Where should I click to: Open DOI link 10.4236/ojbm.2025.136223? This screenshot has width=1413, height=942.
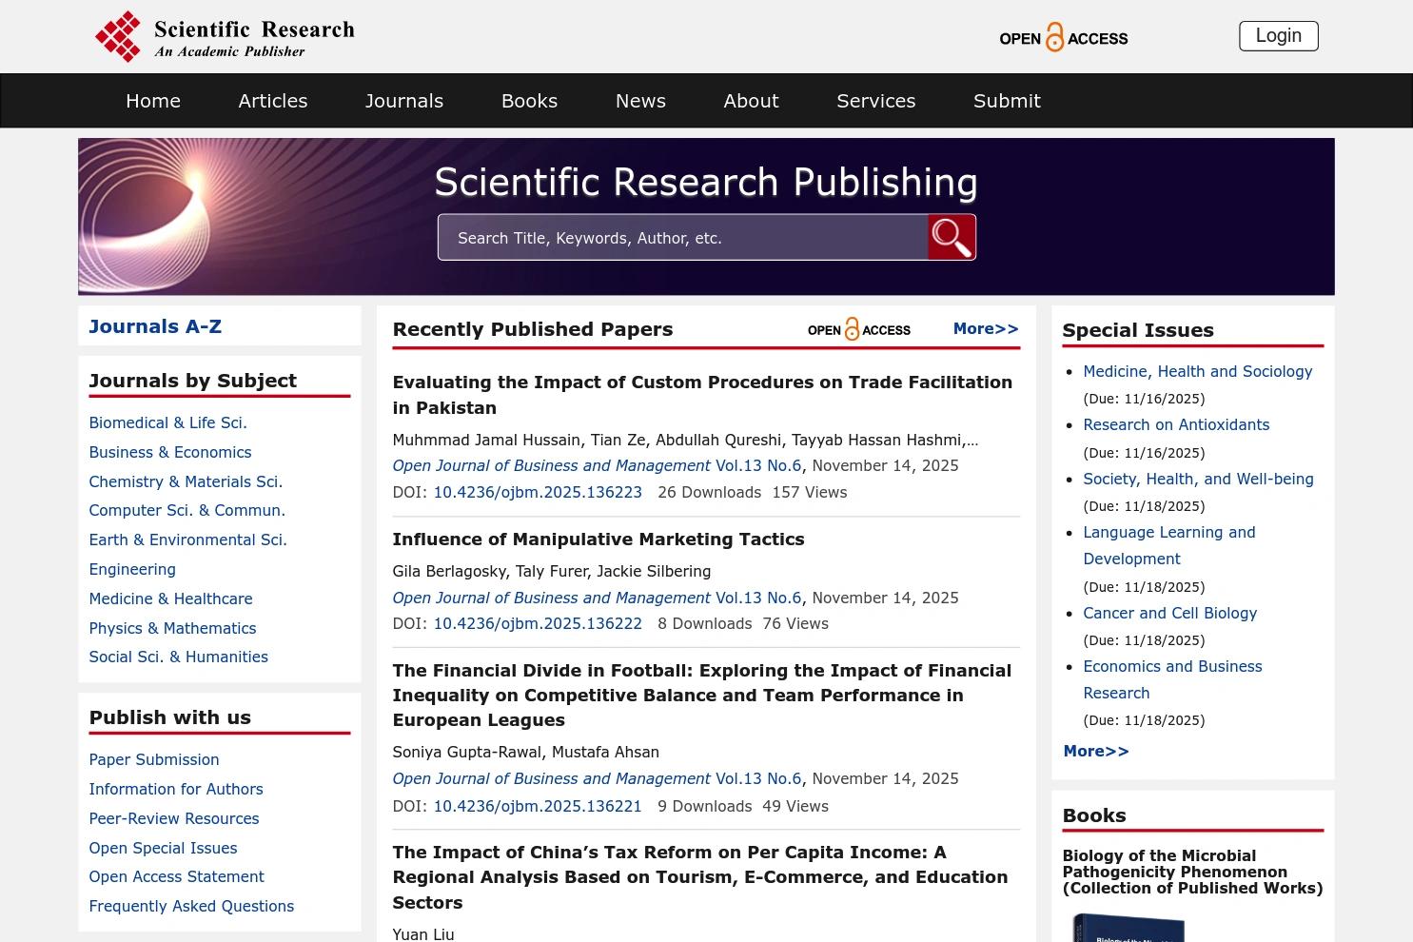tap(538, 492)
